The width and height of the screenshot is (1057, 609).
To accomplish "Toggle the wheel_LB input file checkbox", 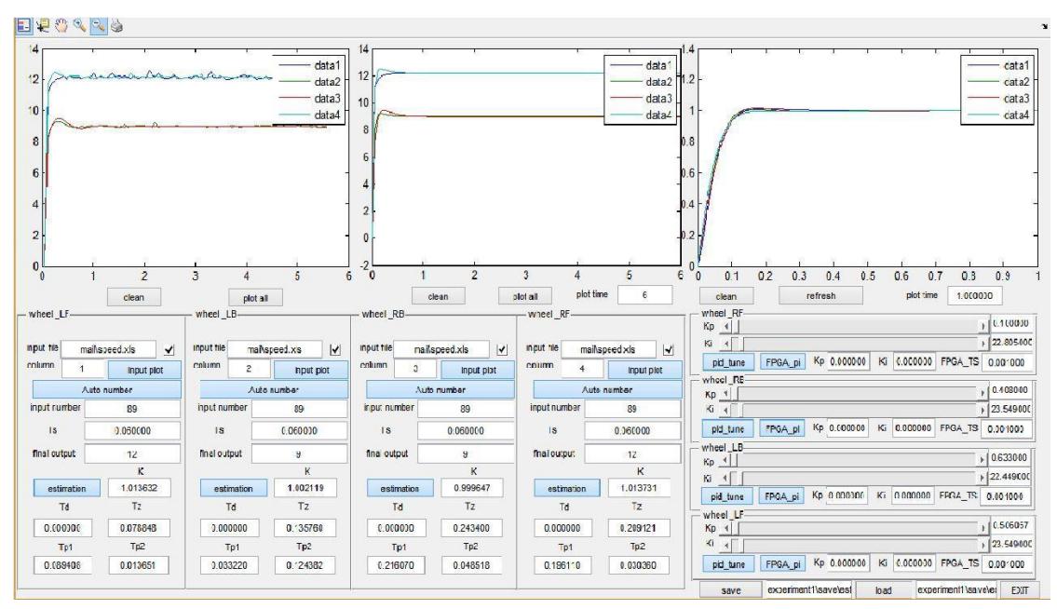I will (335, 349).
